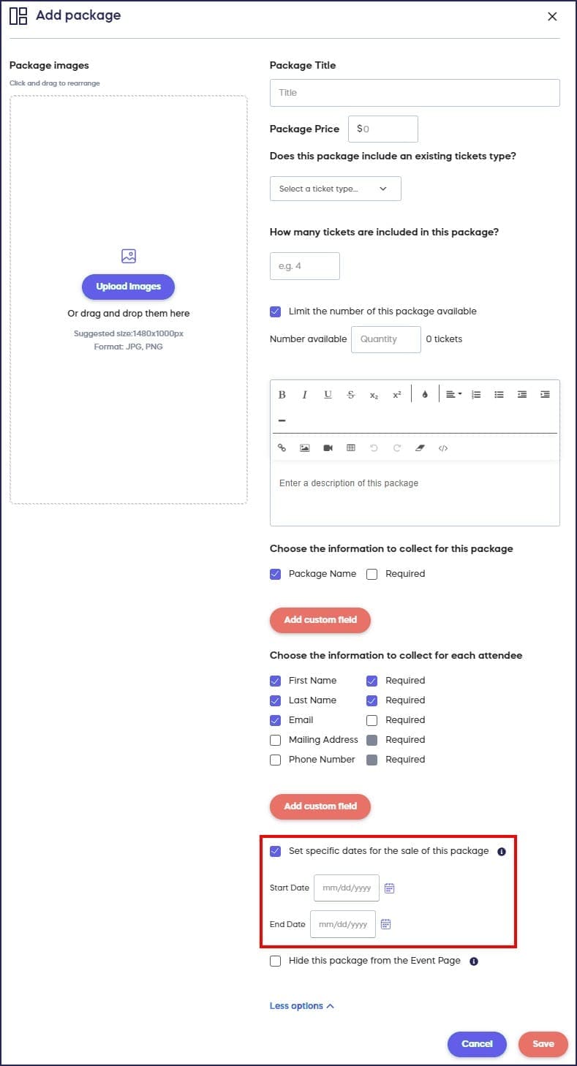Click the strikethrough formatting icon
Viewport: 577px width, 1066px height.
[351, 395]
